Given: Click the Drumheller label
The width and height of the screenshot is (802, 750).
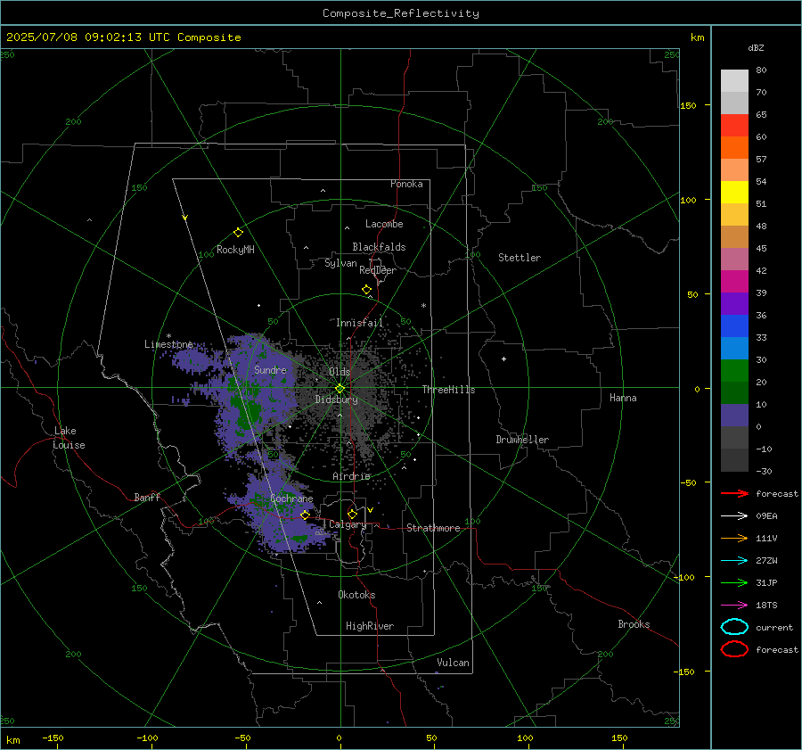Looking at the screenshot, I should (x=522, y=440).
